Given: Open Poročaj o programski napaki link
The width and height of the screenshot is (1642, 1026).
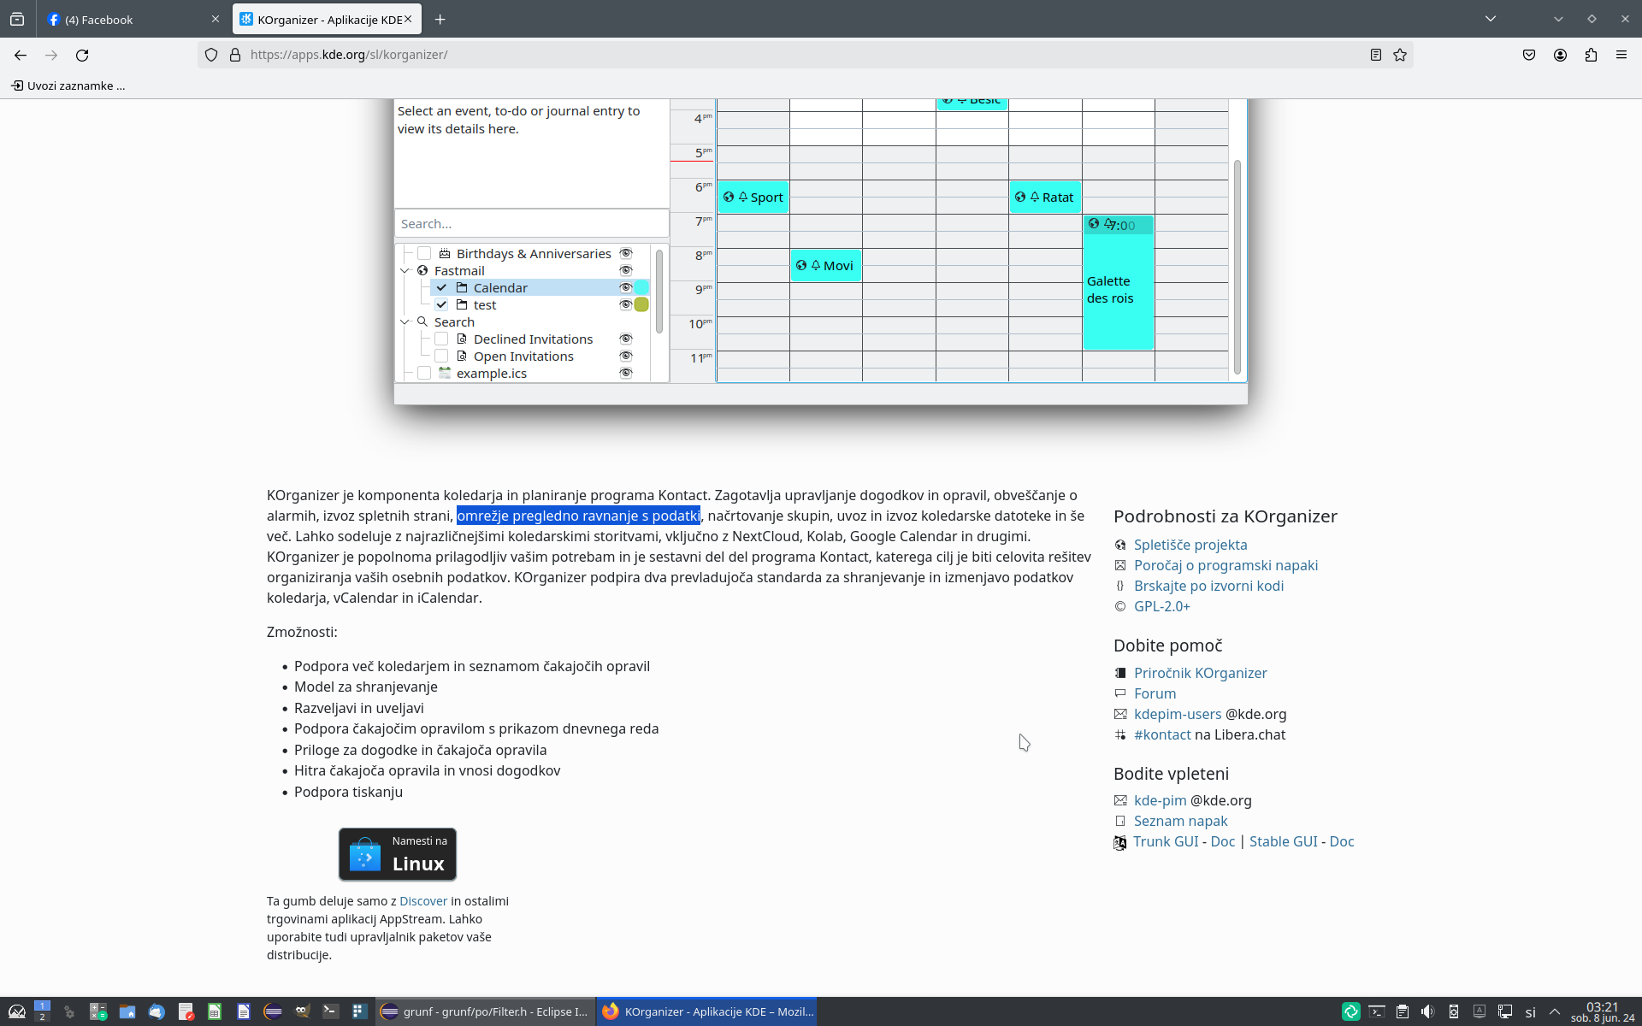Looking at the screenshot, I should (x=1226, y=565).
